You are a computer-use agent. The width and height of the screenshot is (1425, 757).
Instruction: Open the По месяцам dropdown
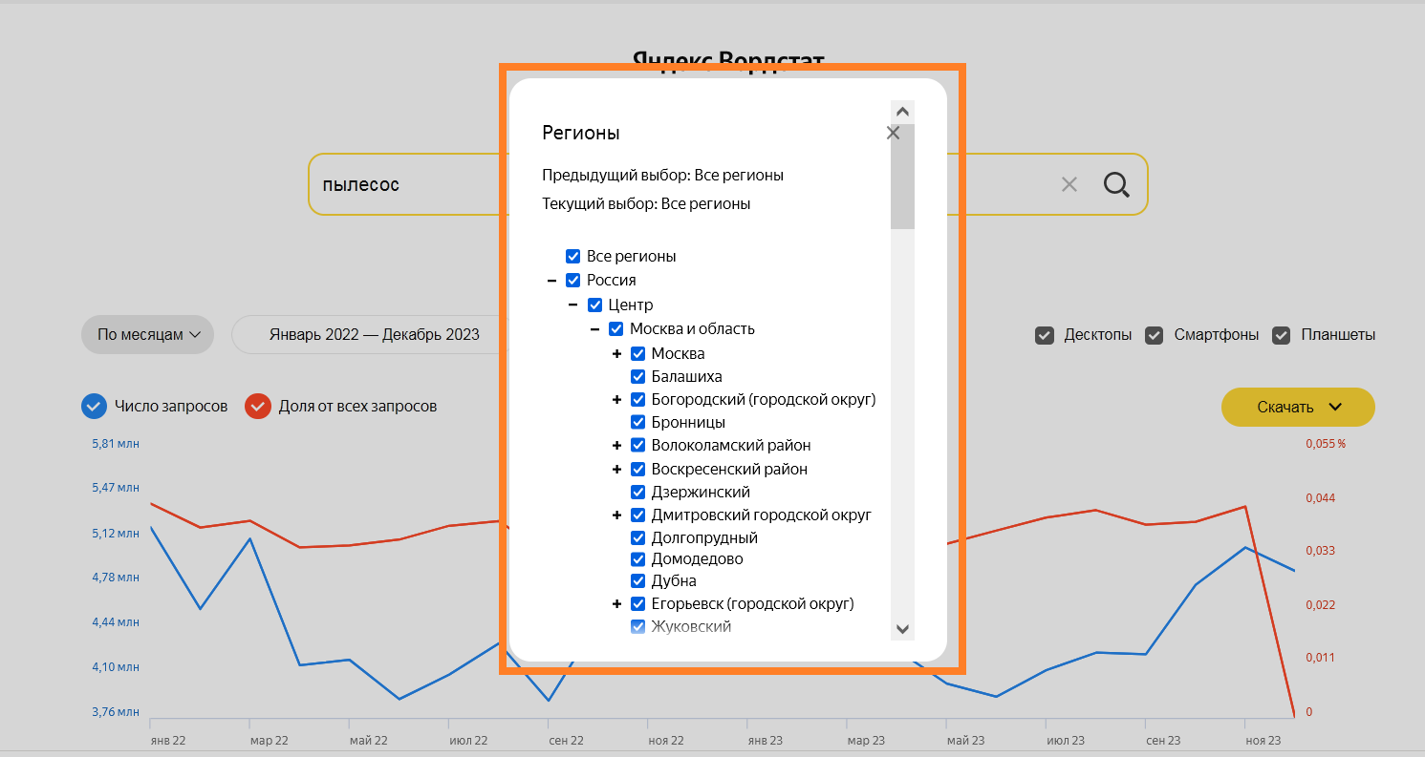pos(148,335)
